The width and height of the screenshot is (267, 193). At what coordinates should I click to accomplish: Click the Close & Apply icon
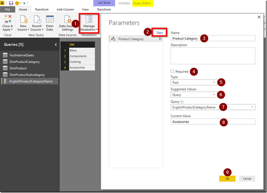point(8,19)
